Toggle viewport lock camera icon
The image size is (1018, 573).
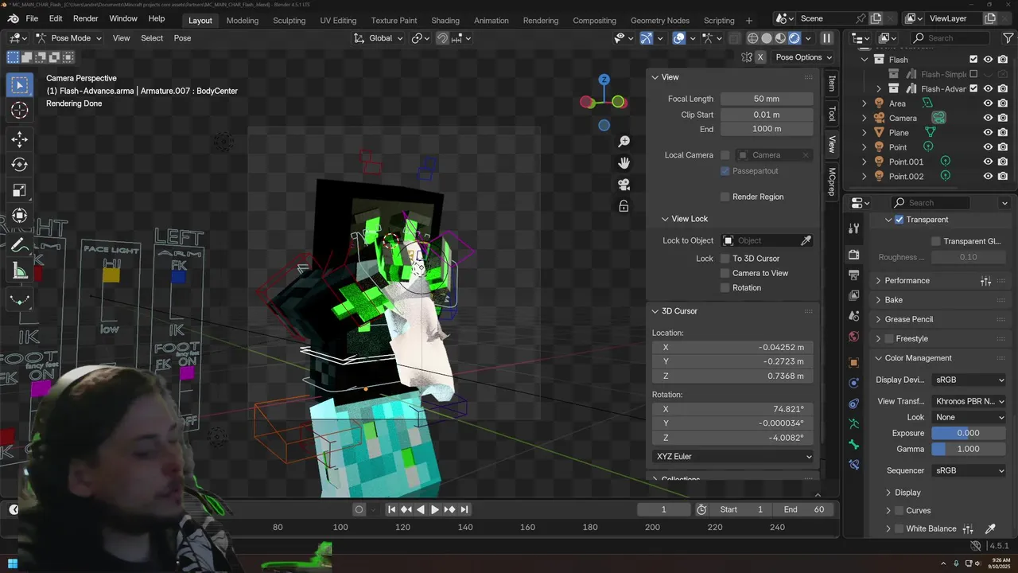624,206
